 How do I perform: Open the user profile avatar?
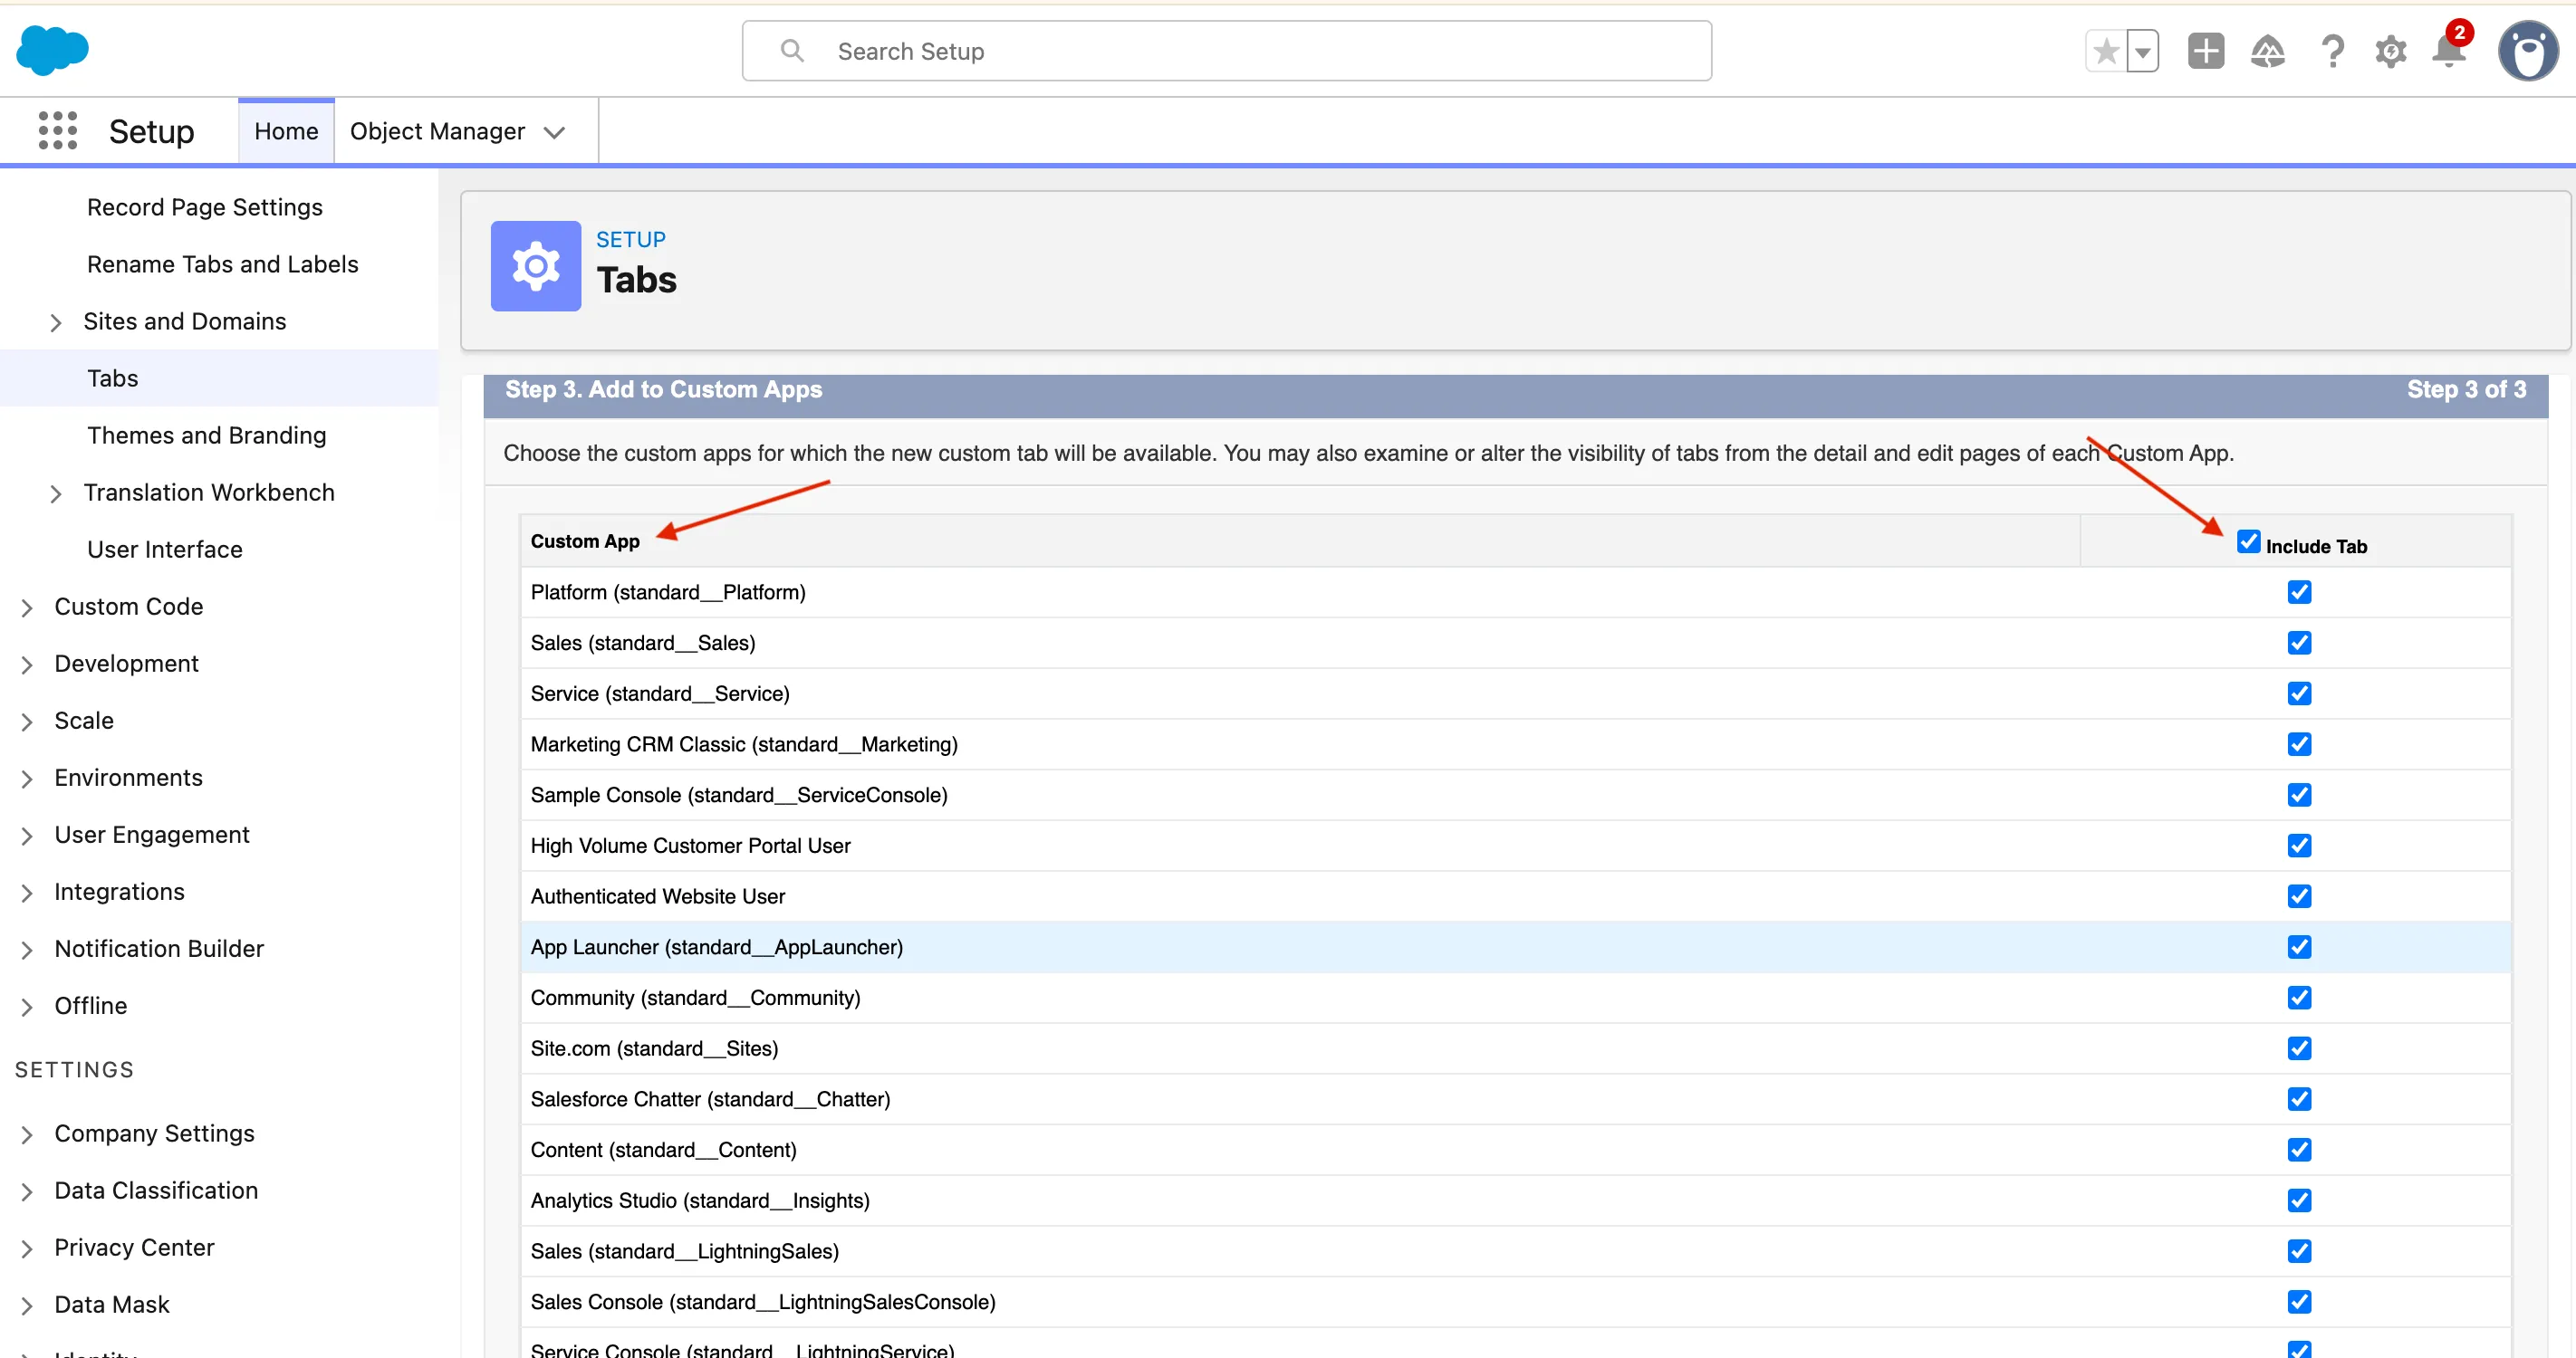coord(2527,51)
